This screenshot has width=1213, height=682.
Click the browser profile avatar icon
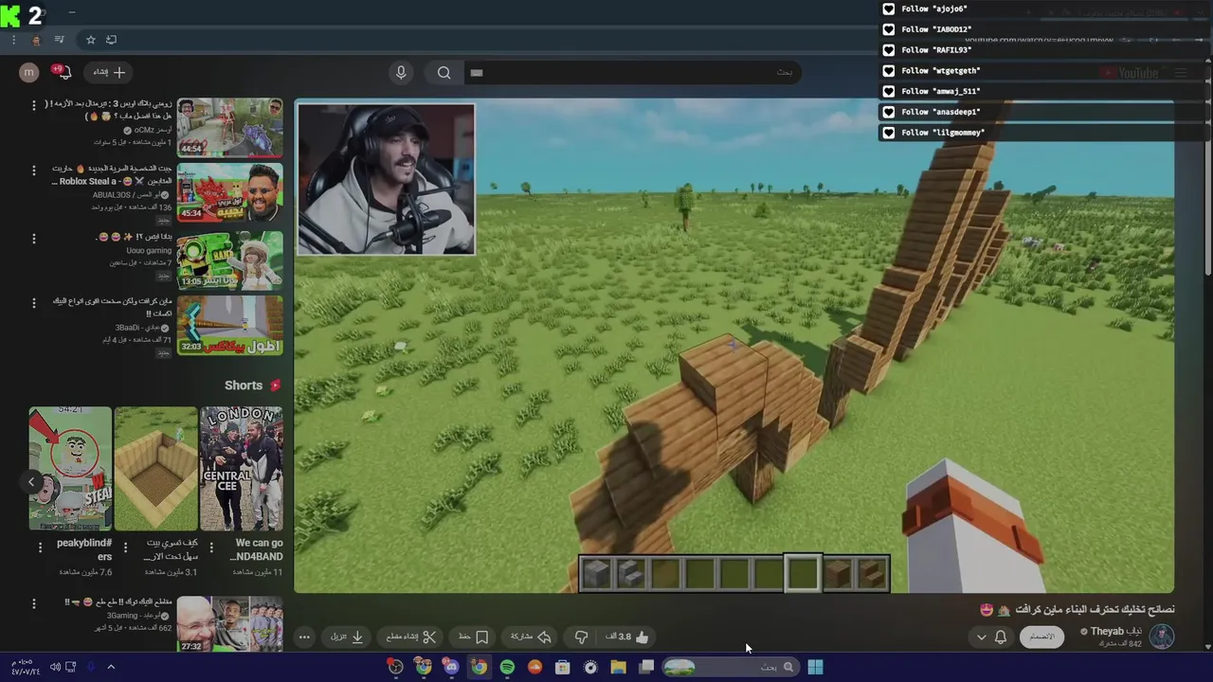[36, 40]
